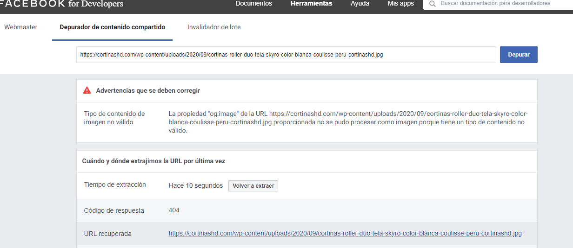573x248 pixels.
Task: Open the URL recuperada link
Action: (x=345, y=233)
